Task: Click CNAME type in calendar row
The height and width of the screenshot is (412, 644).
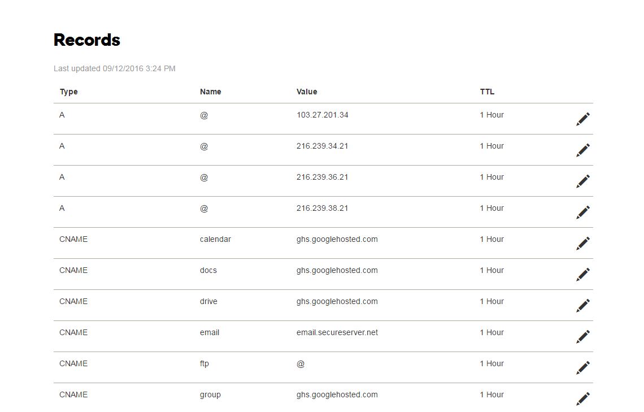Action: click(x=73, y=240)
